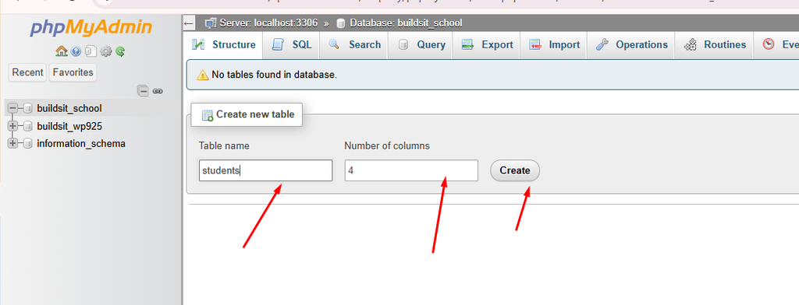The height and width of the screenshot is (305, 799).
Task: Click the Create new table icon
Action: [x=208, y=115]
